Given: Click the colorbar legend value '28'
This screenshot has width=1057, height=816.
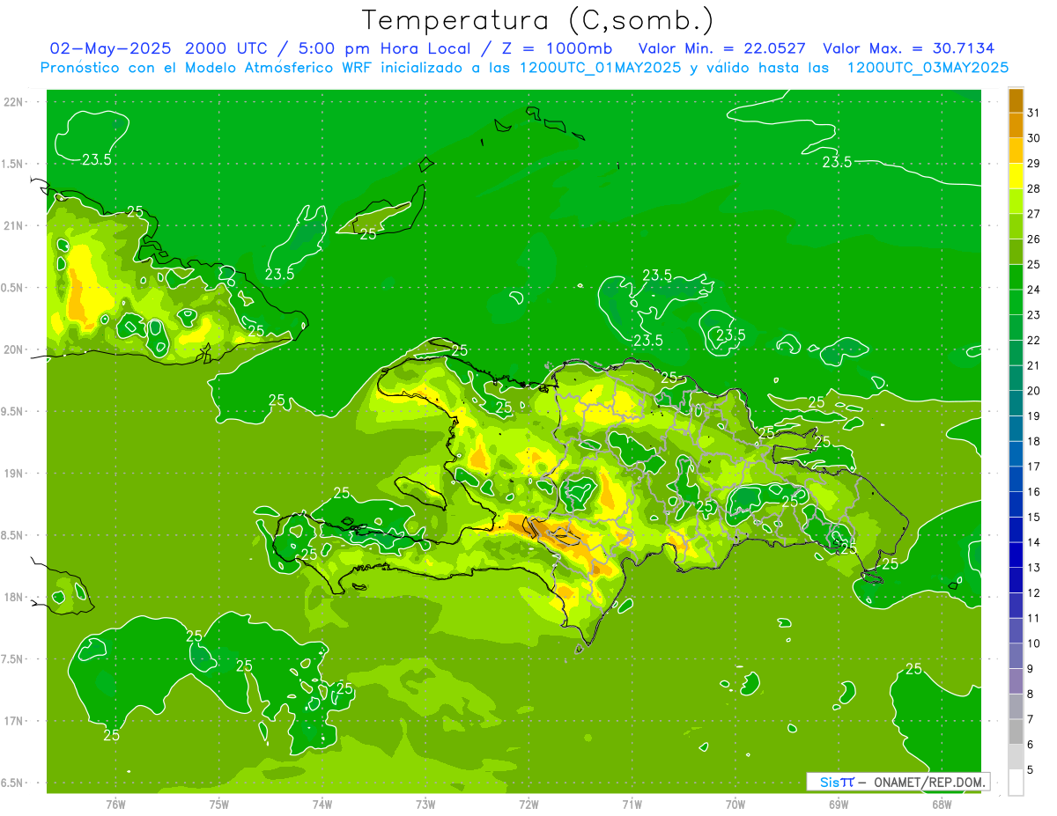Looking at the screenshot, I should pyautogui.click(x=1033, y=188).
